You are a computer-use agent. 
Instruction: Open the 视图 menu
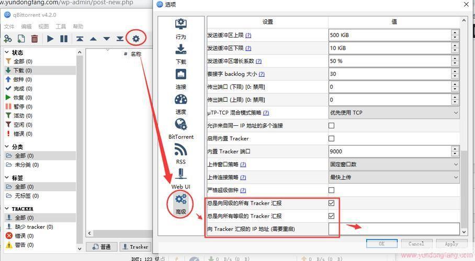pos(43,27)
